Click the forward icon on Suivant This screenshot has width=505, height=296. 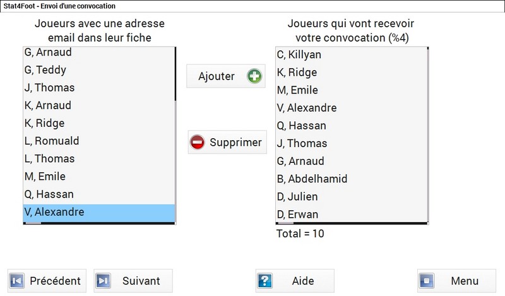tap(103, 281)
